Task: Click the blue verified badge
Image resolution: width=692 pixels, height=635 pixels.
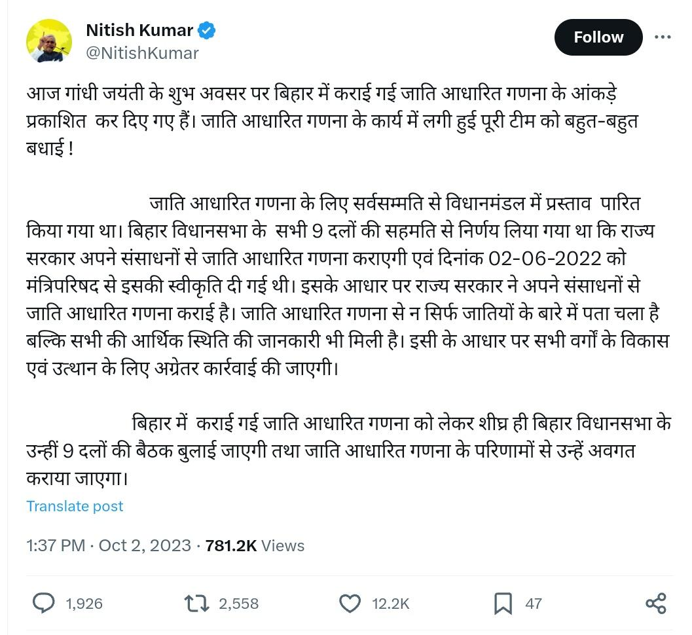Action: click(207, 30)
